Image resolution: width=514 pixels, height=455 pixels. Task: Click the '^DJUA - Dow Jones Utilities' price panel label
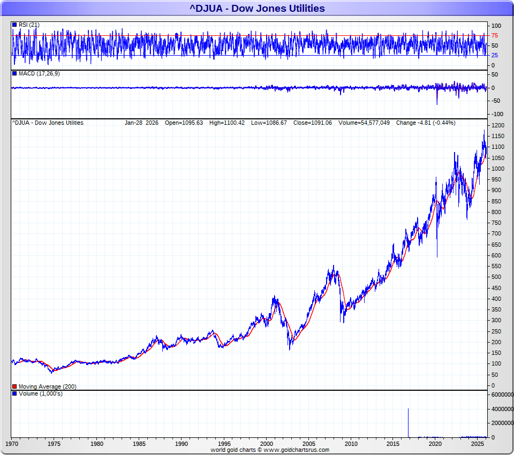[48, 123]
